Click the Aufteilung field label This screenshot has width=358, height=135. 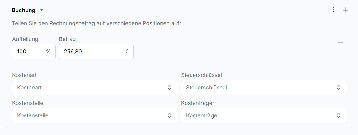pyautogui.click(x=25, y=39)
